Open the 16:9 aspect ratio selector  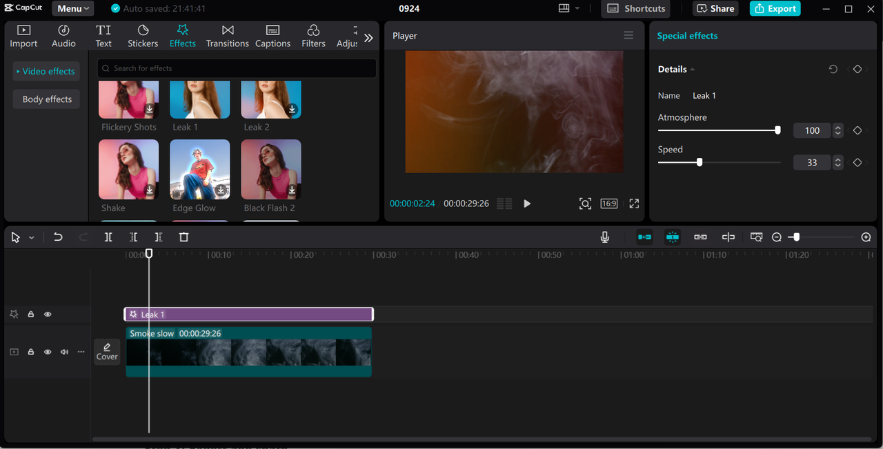[608, 203]
